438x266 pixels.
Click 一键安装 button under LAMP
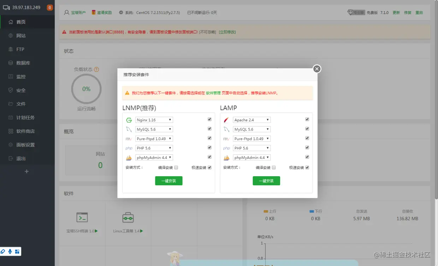(x=266, y=181)
